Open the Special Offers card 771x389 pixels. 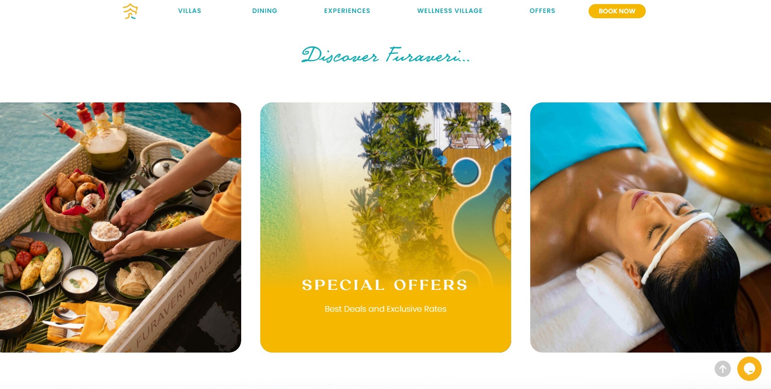[385, 227]
